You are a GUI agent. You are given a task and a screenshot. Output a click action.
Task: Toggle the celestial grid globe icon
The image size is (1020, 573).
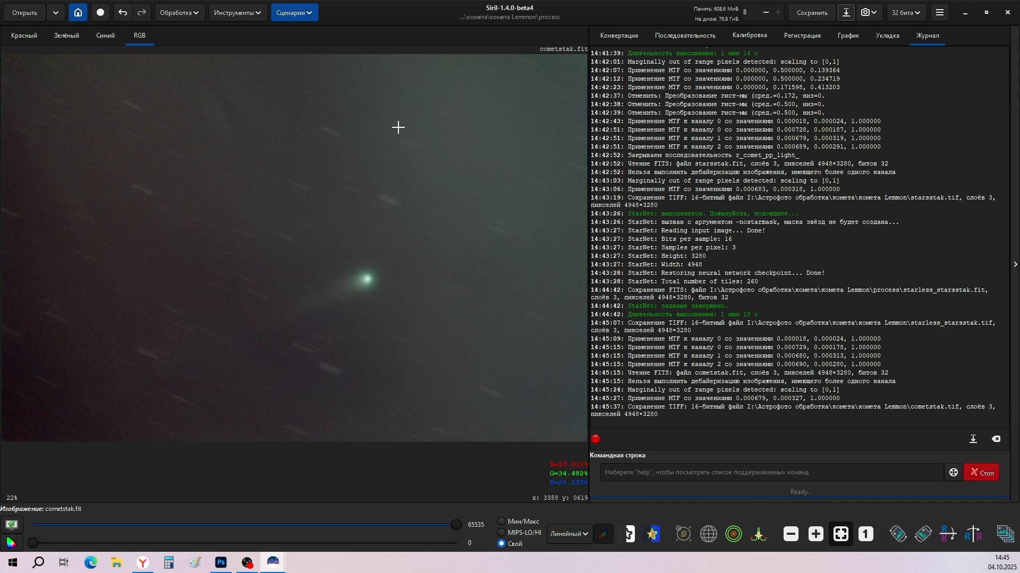pyautogui.click(x=708, y=534)
